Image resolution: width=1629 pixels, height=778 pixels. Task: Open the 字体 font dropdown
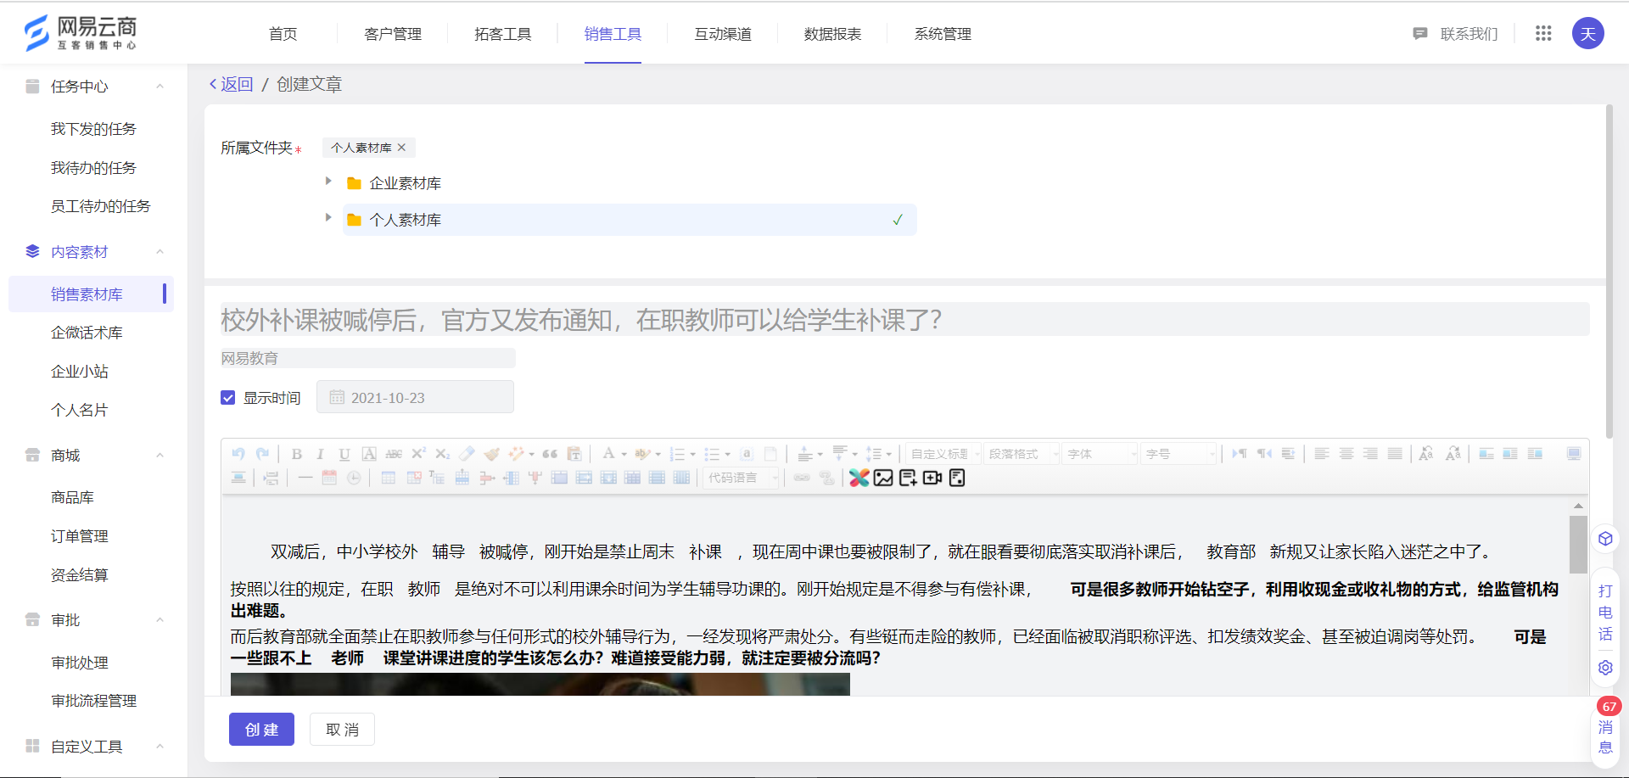[x=1100, y=454]
